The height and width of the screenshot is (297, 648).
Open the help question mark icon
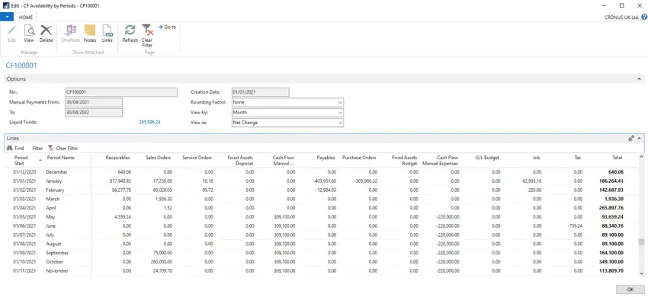point(644,18)
